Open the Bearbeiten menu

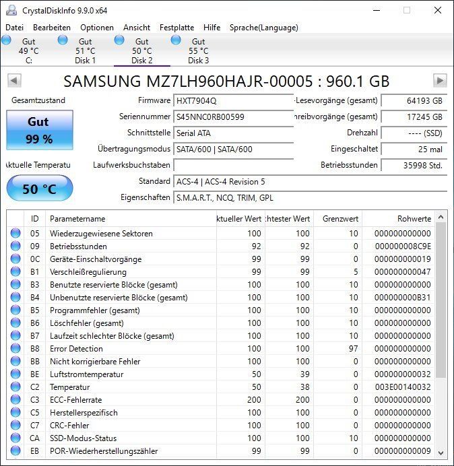[x=52, y=28]
